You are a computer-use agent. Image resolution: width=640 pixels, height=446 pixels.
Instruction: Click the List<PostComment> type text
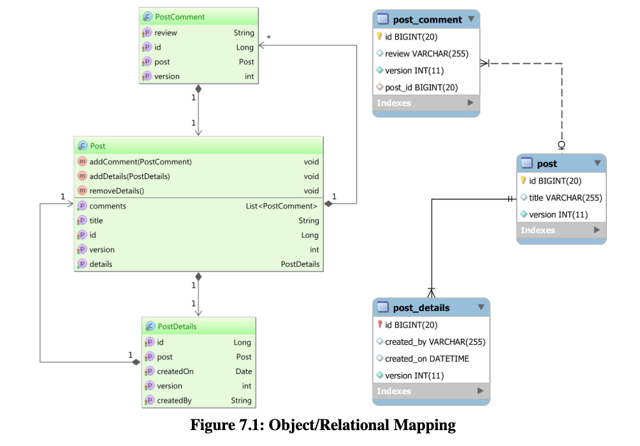[282, 206]
